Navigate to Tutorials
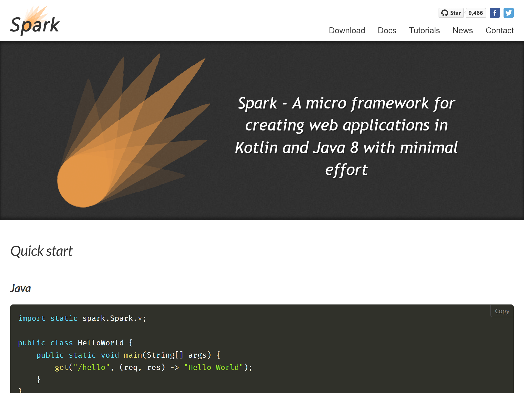 pos(424,30)
